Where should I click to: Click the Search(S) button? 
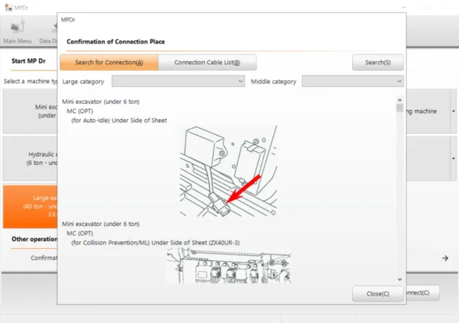(x=378, y=63)
